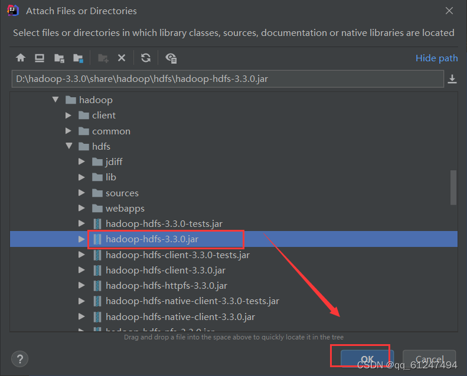Select hadoop-hdfs-3.3.0-tests.jar file

pyautogui.click(x=158, y=224)
